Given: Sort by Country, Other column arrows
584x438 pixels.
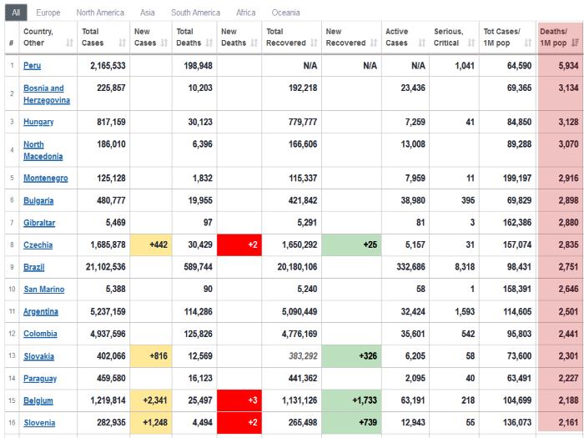Looking at the screenshot, I should [x=69, y=43].
